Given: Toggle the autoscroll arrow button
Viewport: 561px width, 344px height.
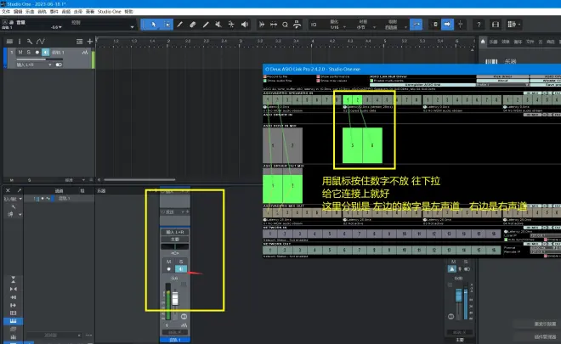Looking at the screenshot, I should 447,25.
